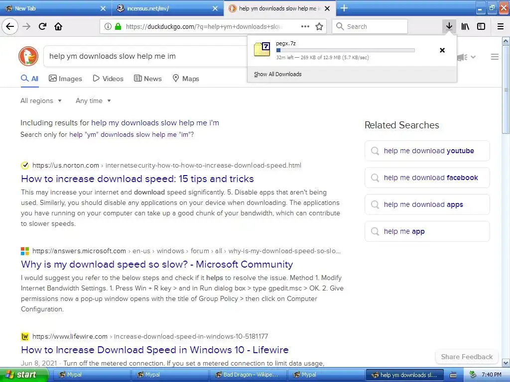510x382 pixels.
Task: Click Show All Downloads
Action: pyautogui.click(x=278, y=74)
